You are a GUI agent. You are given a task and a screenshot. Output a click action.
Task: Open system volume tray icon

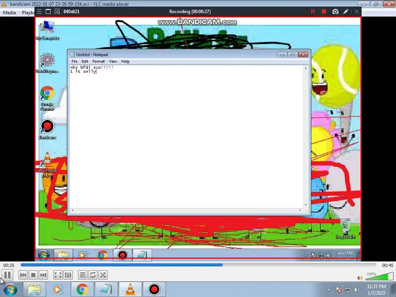pos(357,290)
